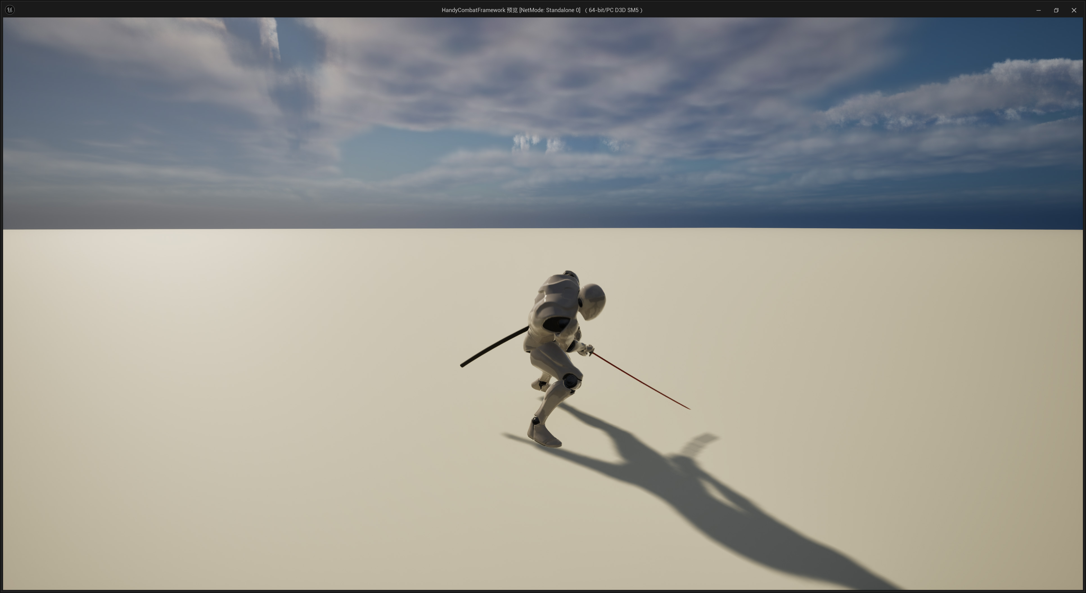
Task: Minimize the HandyCombatFramework preview window
Action: click(1038, 10)
